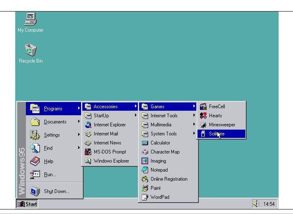Expand the Documents submenu arrow
This screenshot has width=293, height=214.
click(79, 121)
